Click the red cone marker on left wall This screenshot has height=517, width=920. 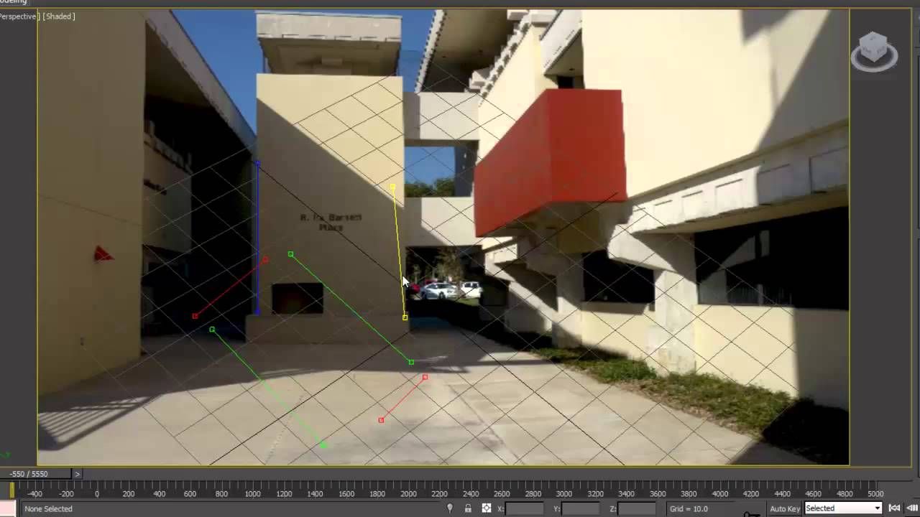click(x=103, y=253)
